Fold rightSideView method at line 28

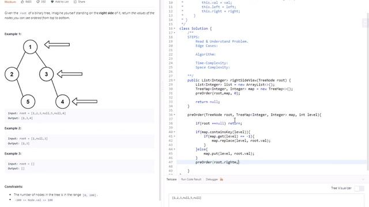pyautogui.click(x=174, y=80)
